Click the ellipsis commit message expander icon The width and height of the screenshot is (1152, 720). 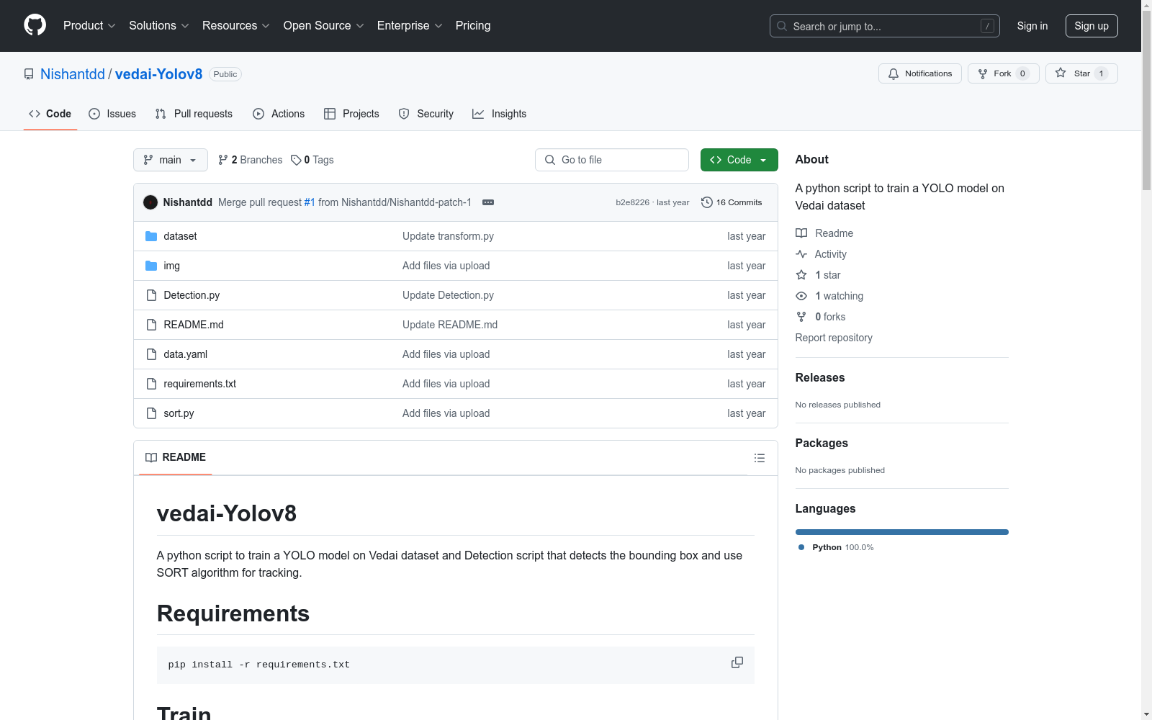(x=488, y=202)
